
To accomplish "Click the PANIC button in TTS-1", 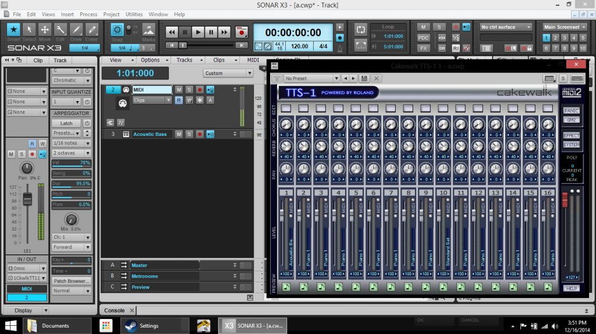I will click(571, 110).
